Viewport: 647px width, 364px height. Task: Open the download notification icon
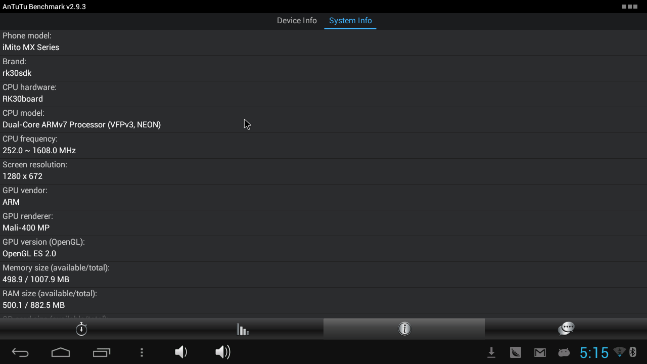(x=491, y=352)
